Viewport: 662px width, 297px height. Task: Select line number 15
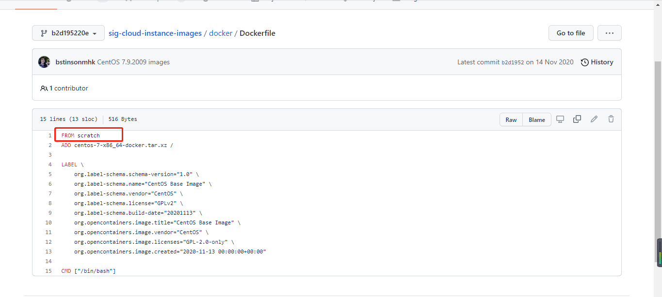click(48, 271)
